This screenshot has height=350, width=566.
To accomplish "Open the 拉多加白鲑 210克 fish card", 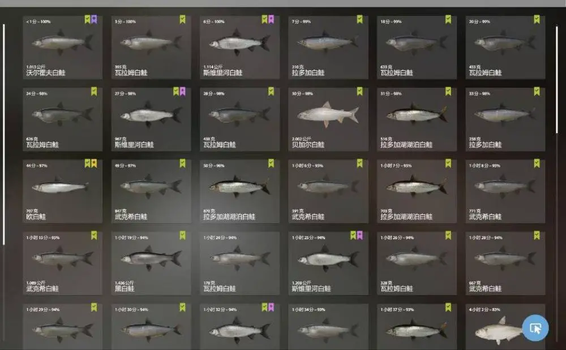I will [328, 47].
